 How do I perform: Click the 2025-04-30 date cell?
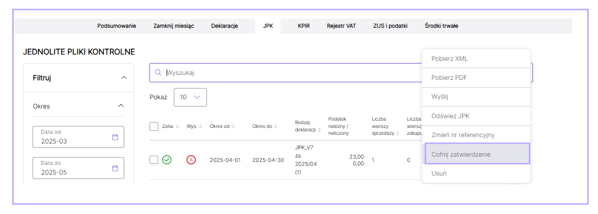[268, 160]
